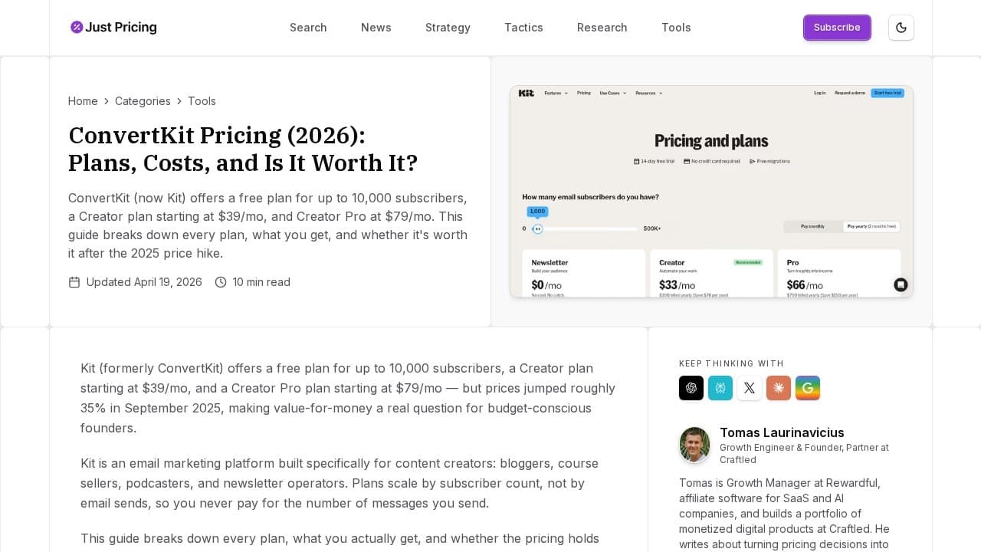
Task: Toggle dark mode moon icon
Action: point(901,28)
